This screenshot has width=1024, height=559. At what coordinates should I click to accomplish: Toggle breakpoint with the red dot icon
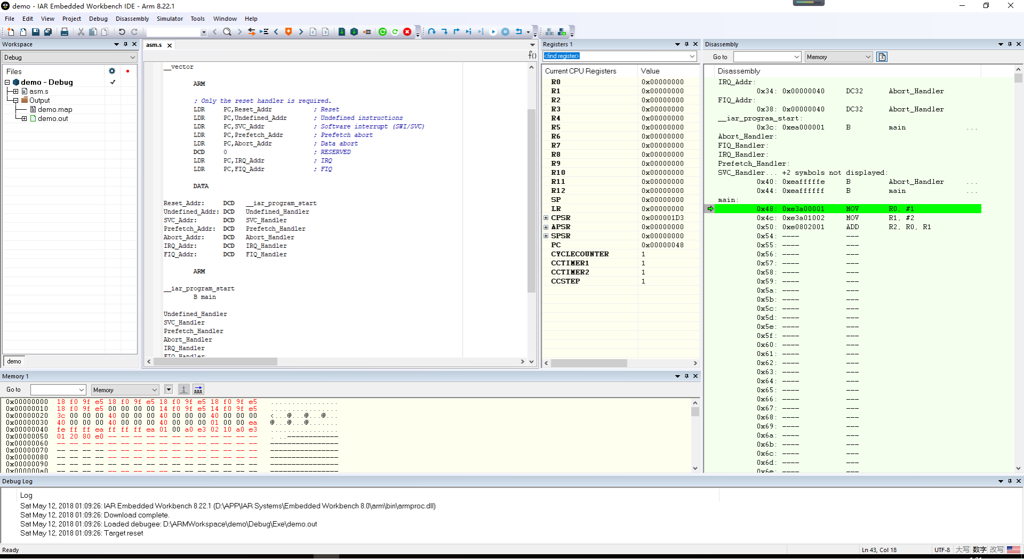[367, 32]
